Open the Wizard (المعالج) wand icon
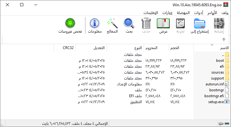 [x=112, y=23]
